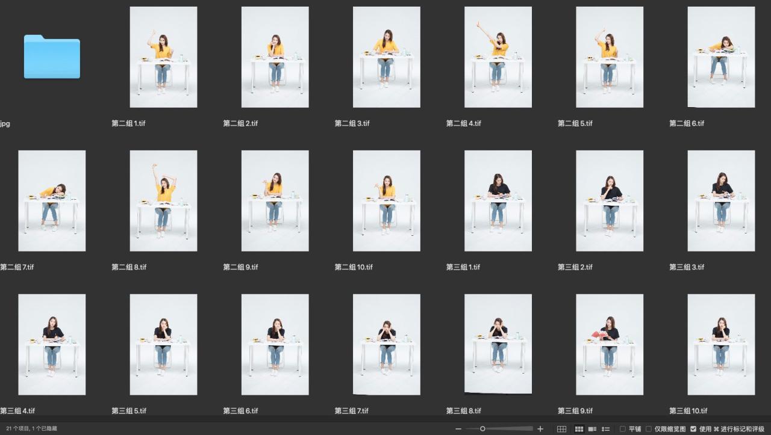Switch to details view icon
The width and height of the screenshot is (771, 435).
click(x=593, y=429)
